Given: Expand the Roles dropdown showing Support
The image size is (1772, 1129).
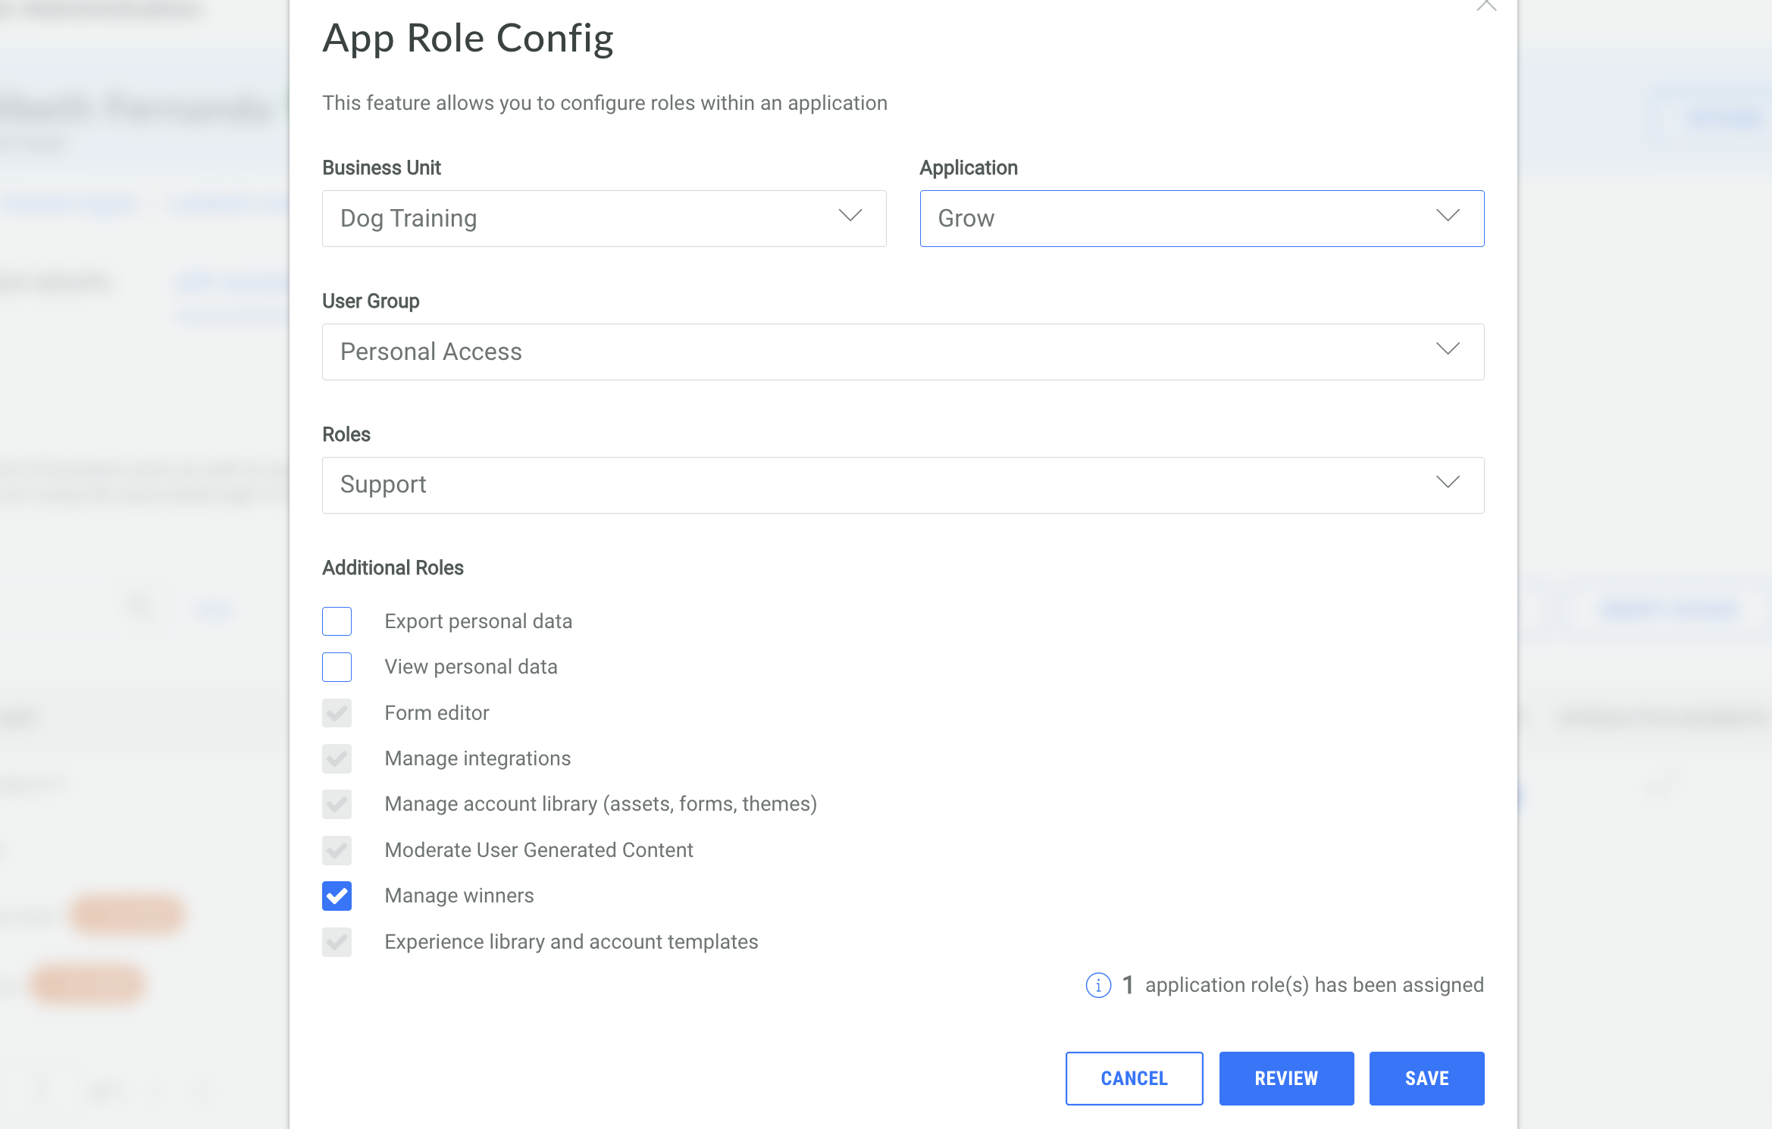Looking at the screenshot, I should 903,485.
